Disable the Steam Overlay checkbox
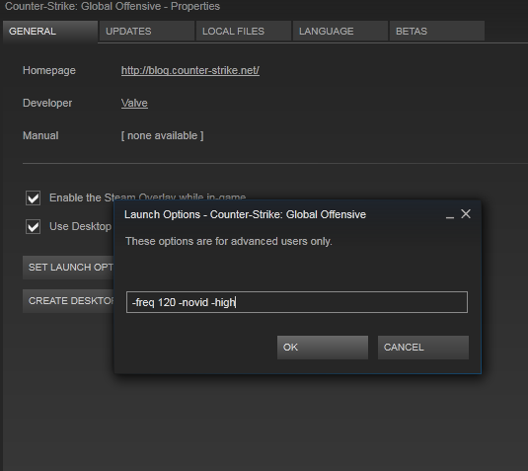The width and height of the screenshot is (528, 471). coord(33,197)
